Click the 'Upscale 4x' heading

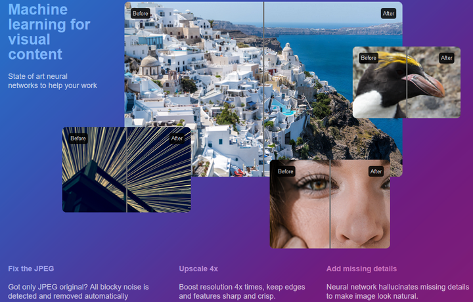click(x=198, y=269)
